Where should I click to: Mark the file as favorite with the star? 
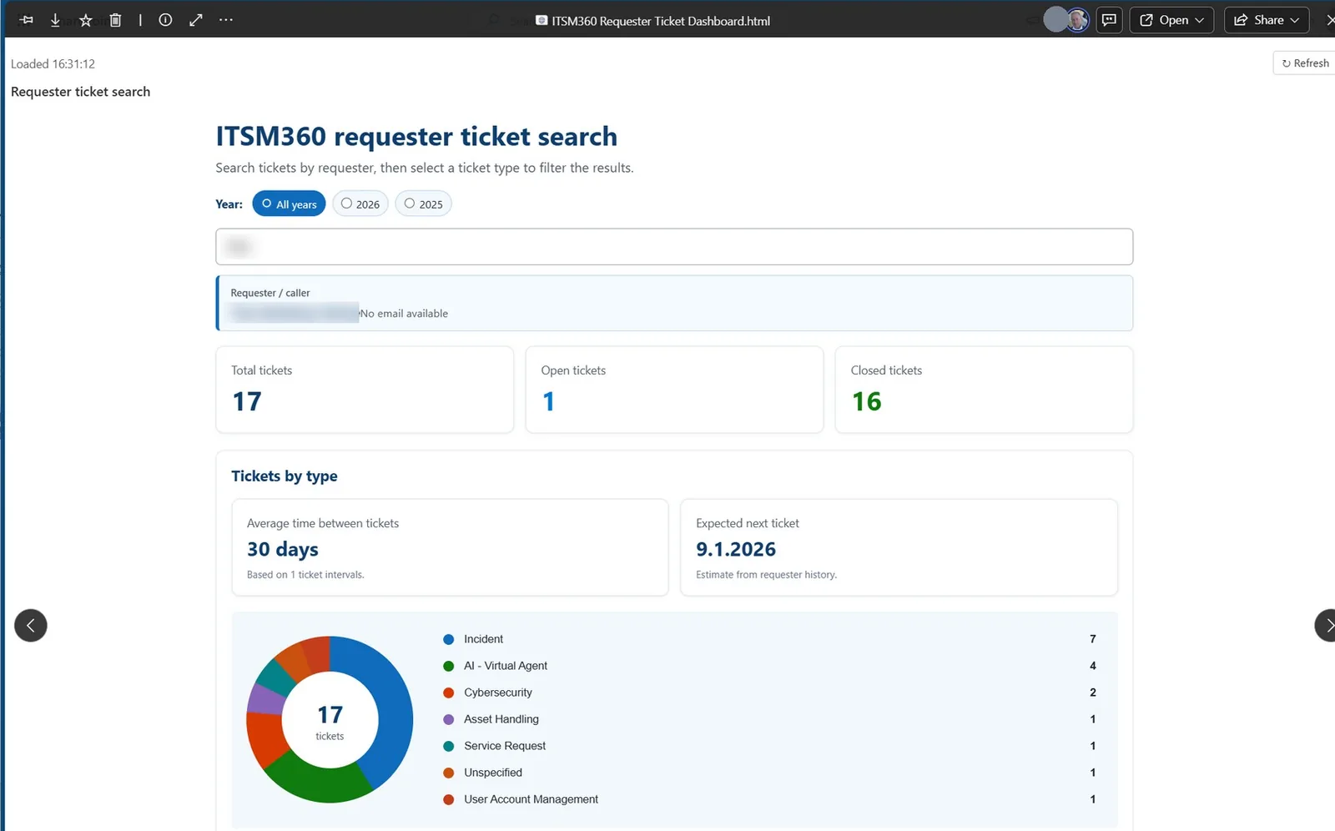(85, 20)
